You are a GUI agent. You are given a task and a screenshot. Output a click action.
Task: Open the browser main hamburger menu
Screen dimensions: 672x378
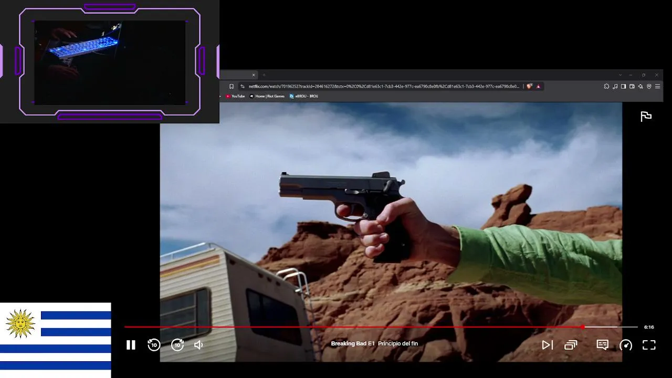pyautogui.click(x=657, y=87)
